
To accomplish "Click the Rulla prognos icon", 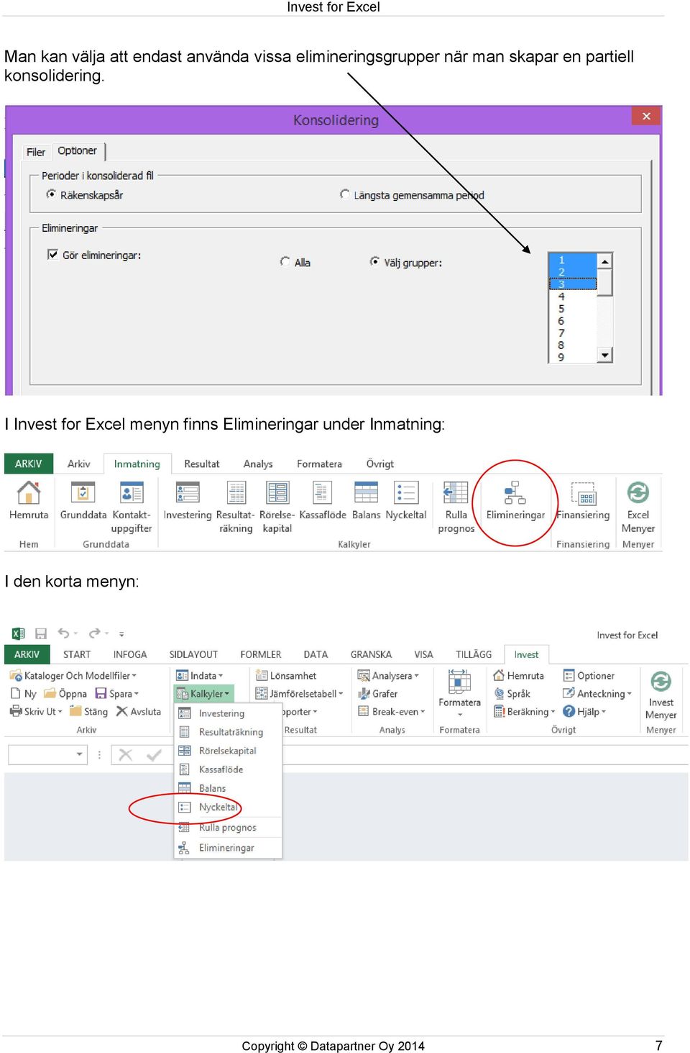I will point(456,493).
